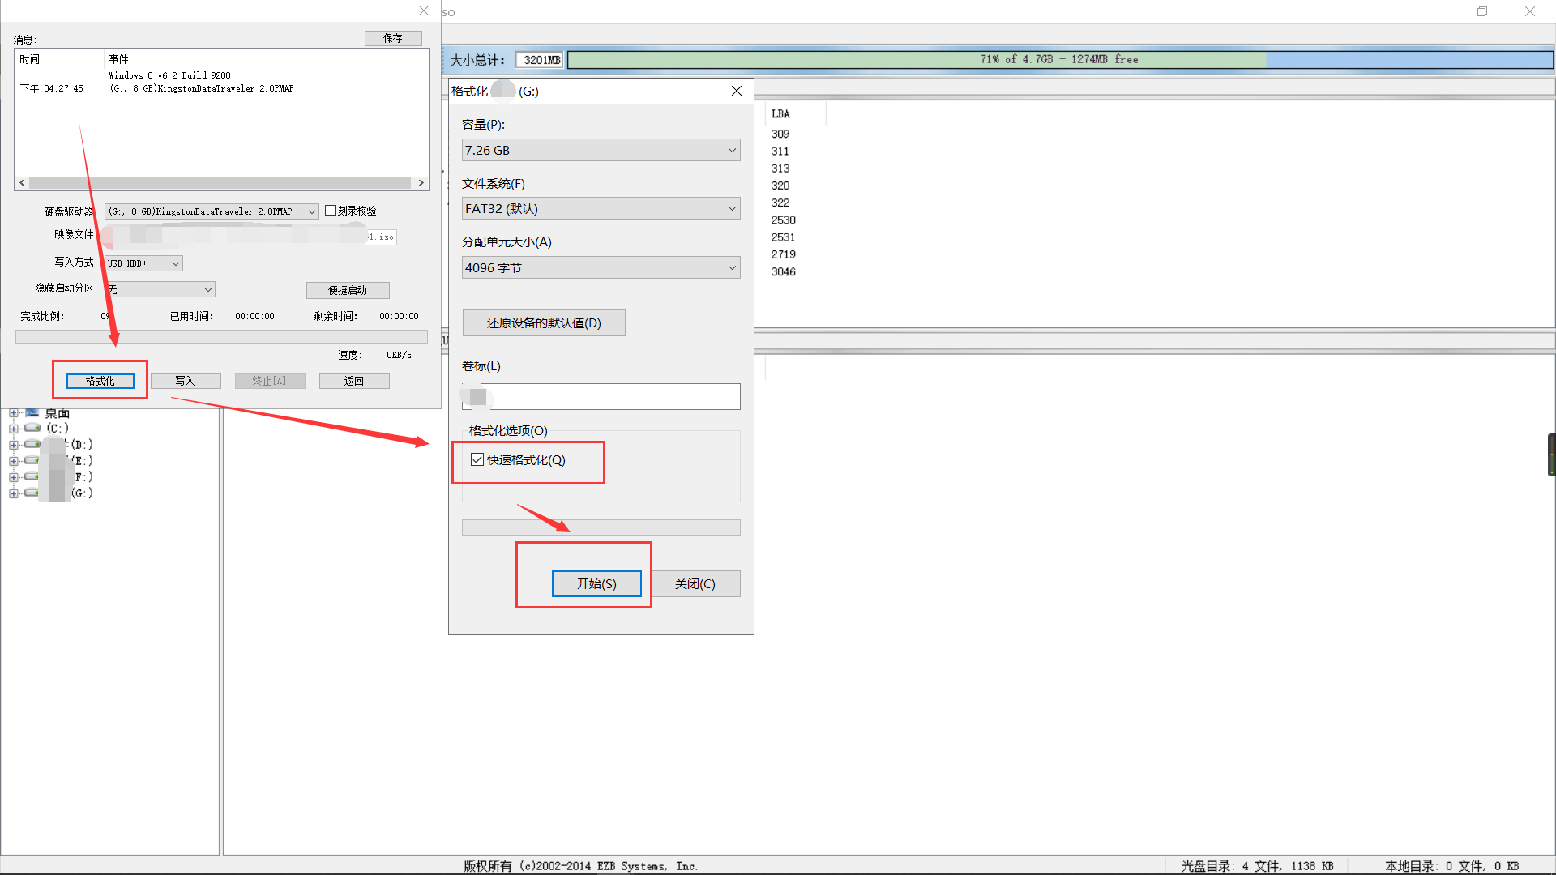
Task: Click 还原设备的默认值(D) restore defaults button
Action: tap(543, 322)
